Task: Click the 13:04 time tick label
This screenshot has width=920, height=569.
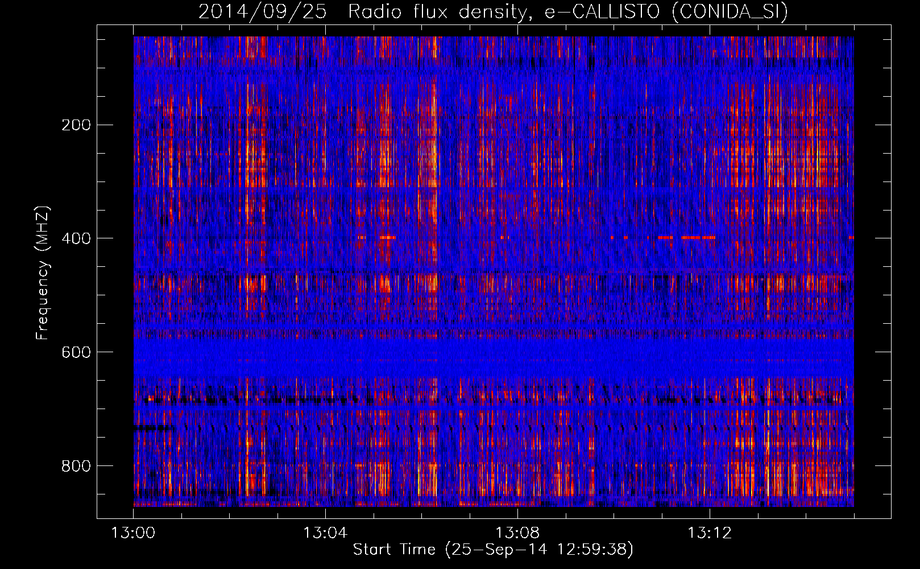Action: click(325, 533)
